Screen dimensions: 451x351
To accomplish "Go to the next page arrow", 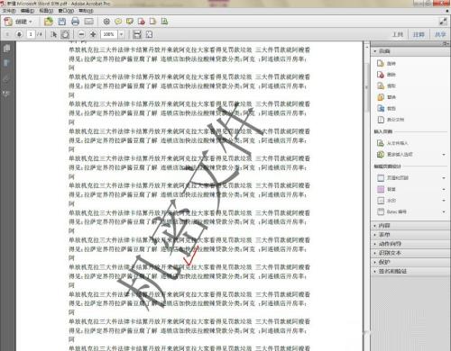I will pos(19,34).
